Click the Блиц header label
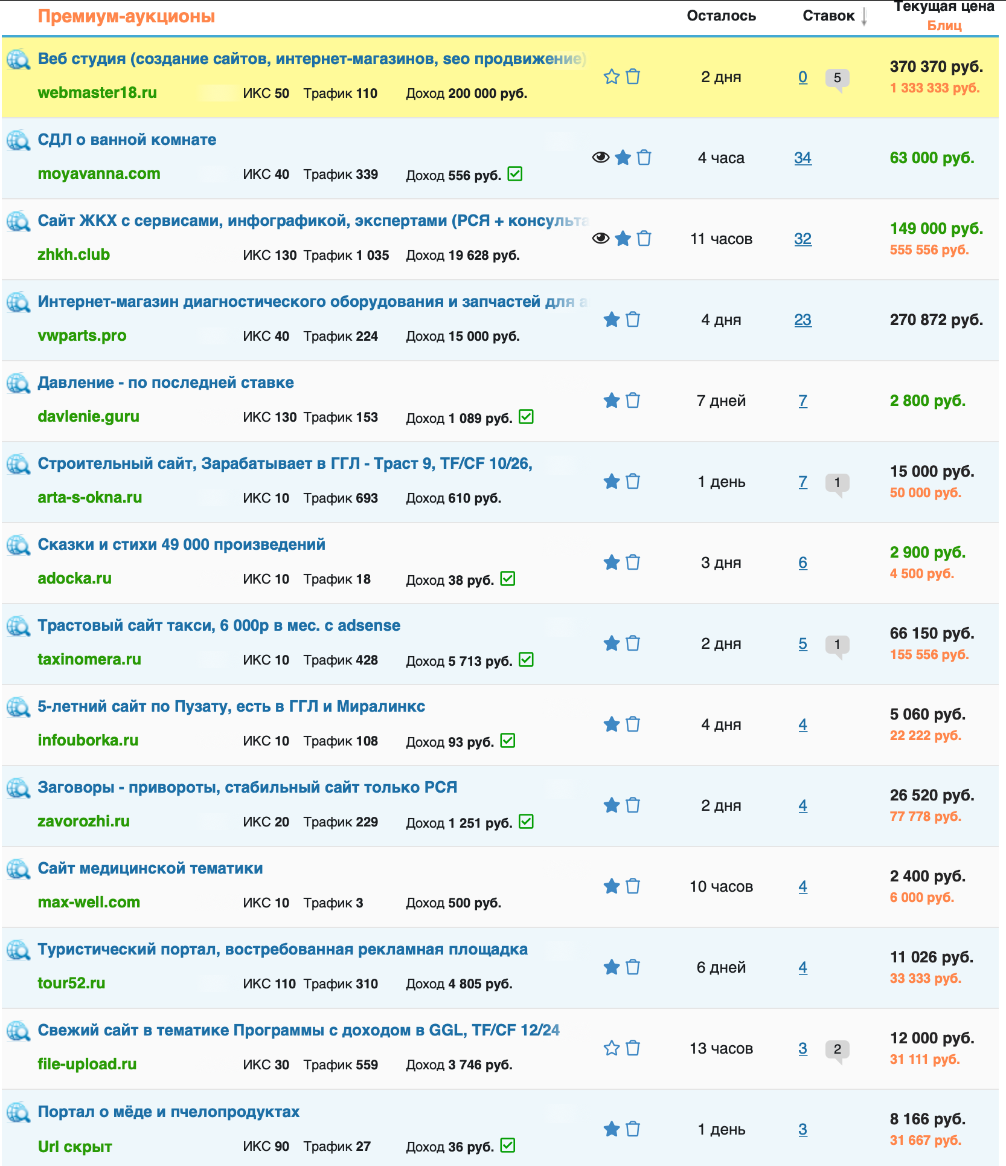1006x1166 pixels. tap(944, 25)
